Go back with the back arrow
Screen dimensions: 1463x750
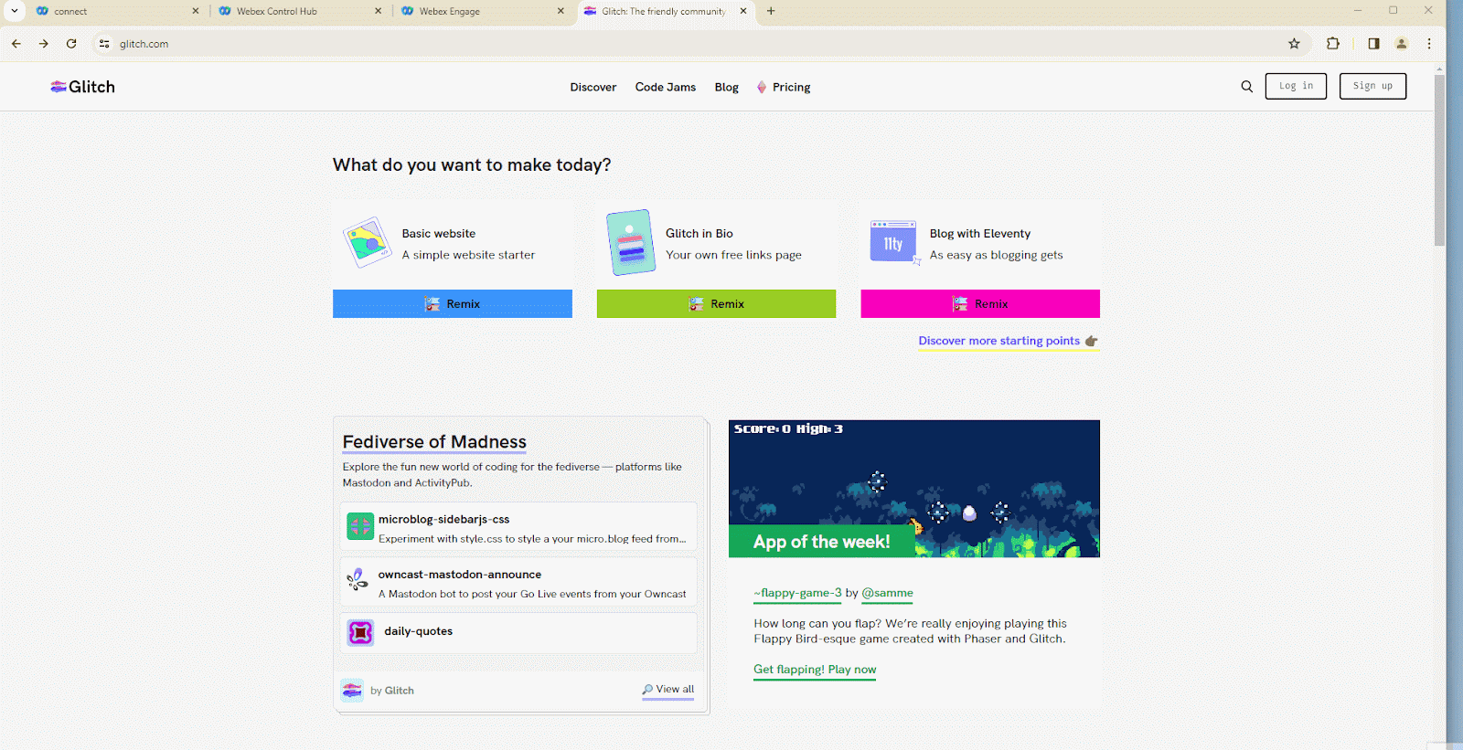point(16,44)
